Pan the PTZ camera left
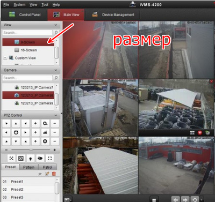 point(6,132)
